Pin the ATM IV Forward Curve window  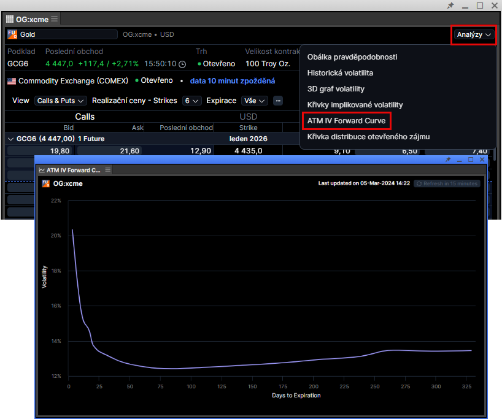click(448, 160)
